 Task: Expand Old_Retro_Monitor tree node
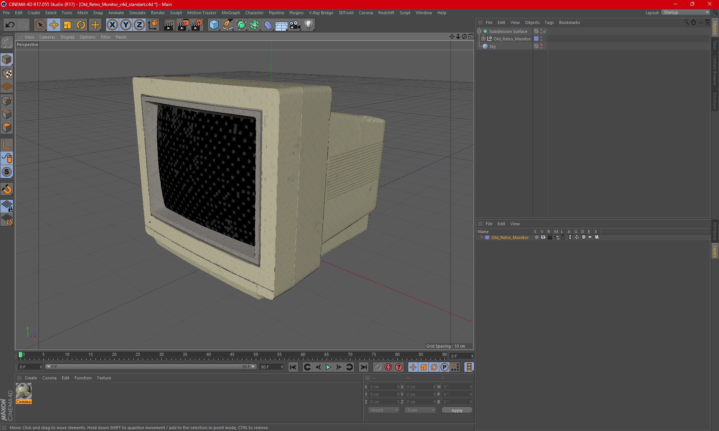tap(483, 39)
